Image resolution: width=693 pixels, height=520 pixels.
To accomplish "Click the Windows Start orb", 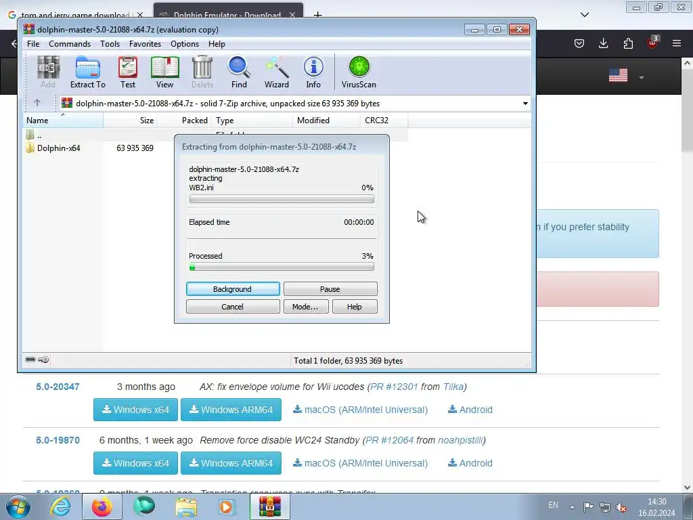I will tap(18, 506).
